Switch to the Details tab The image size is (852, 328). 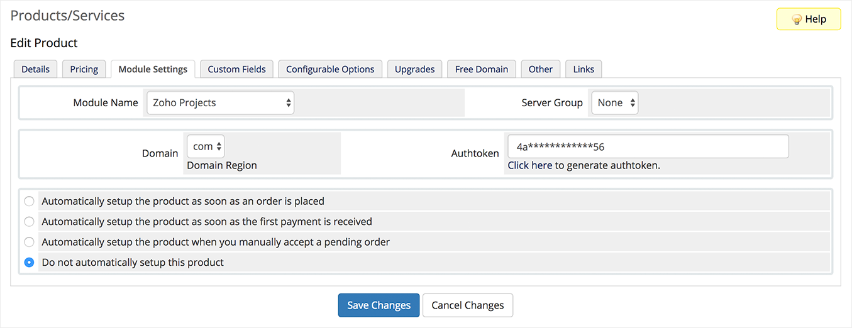tap(35, 69)
